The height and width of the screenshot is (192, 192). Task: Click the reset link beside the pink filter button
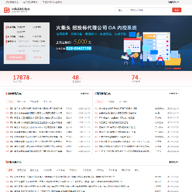pos(37,57)
